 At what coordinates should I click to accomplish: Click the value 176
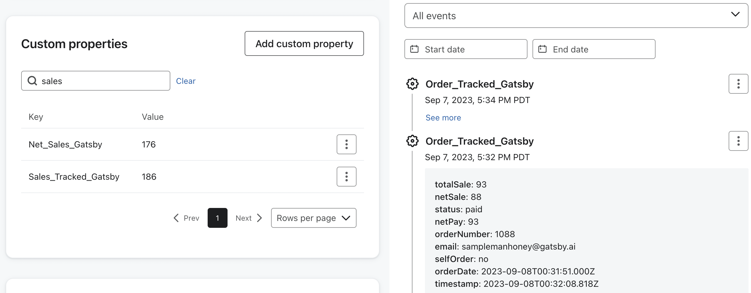point(149,144)
